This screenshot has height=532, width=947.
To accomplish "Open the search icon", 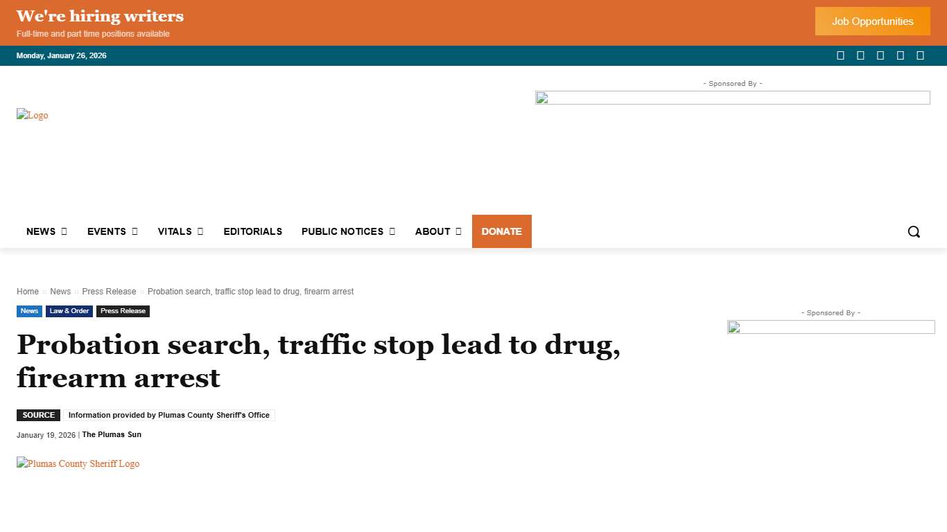I will pos(914,231).
